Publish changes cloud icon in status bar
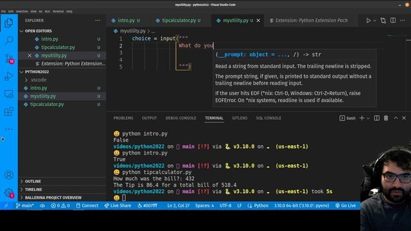The height and width of the screenshot is (231, 411). coord(42,205)
